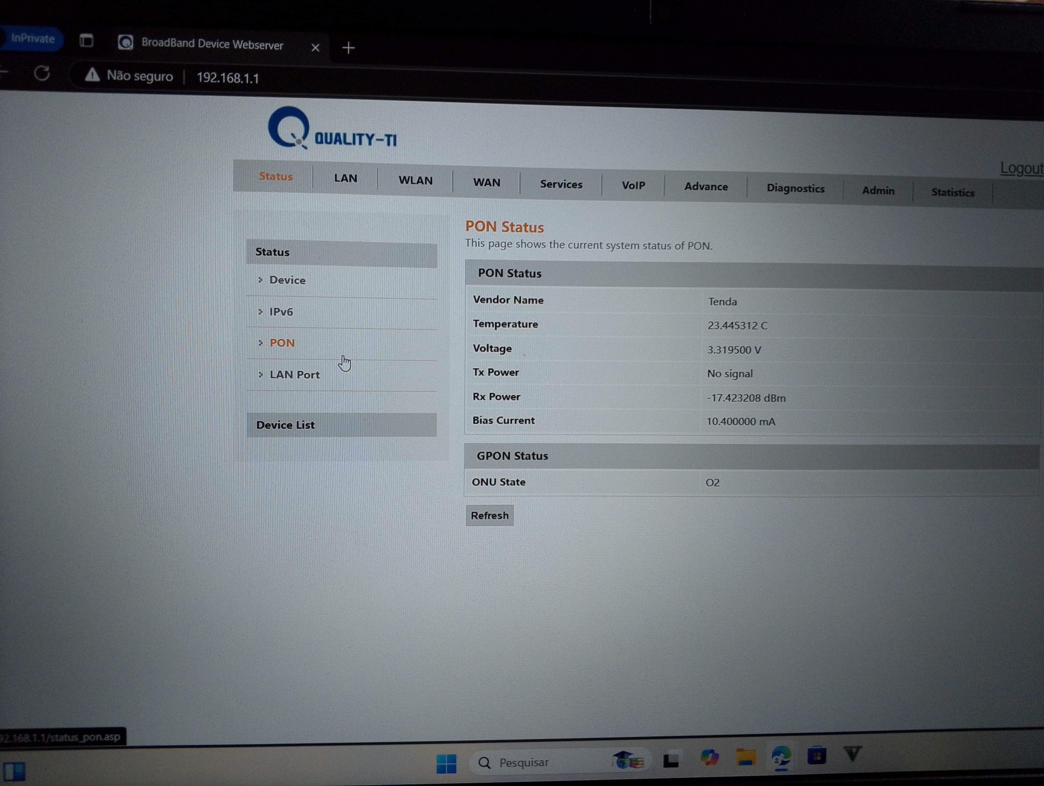Launch Microsoft Store from the taskbar

click(x=817, y=756)
